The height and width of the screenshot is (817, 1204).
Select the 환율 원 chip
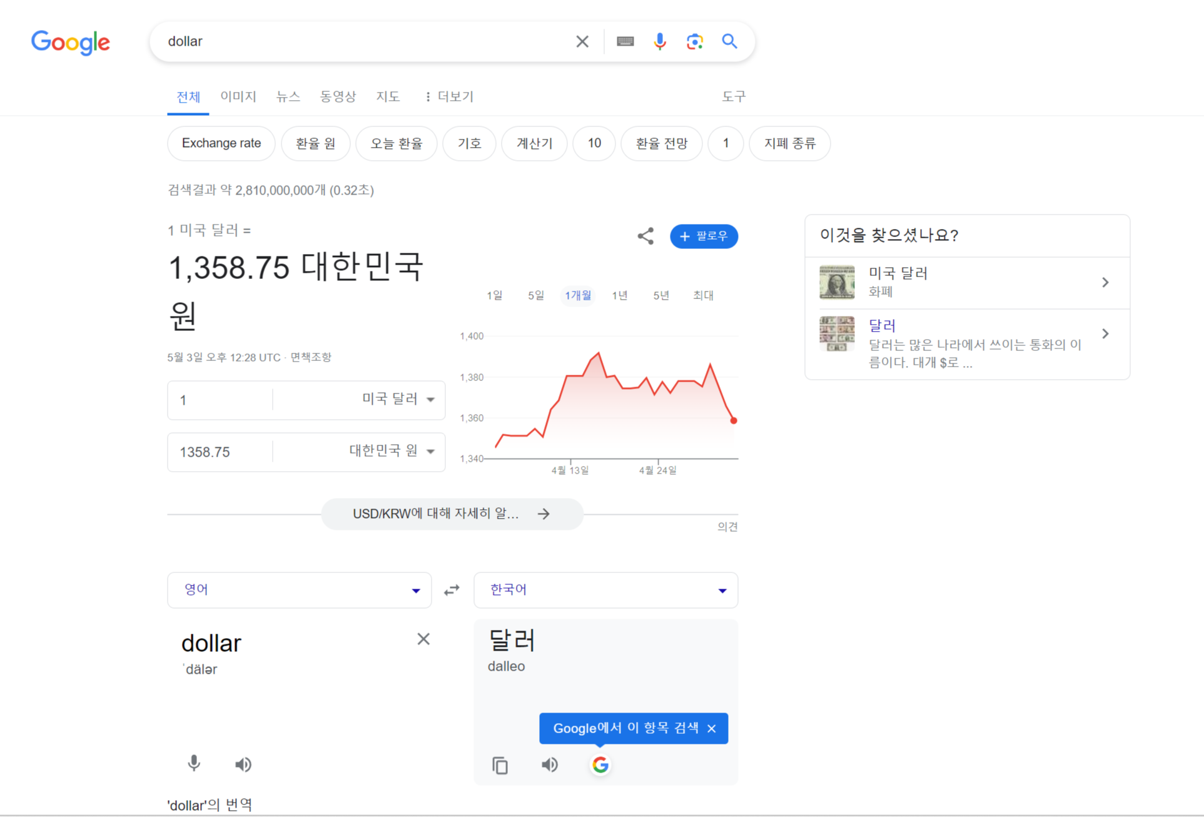[x=315, y=143]
